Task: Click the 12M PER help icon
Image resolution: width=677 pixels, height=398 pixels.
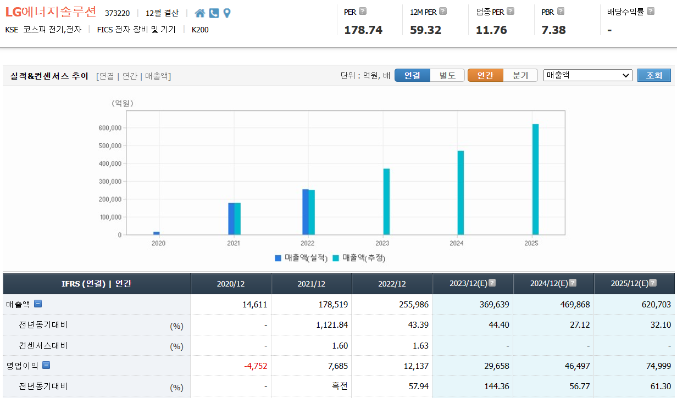Action: (443, 11)
